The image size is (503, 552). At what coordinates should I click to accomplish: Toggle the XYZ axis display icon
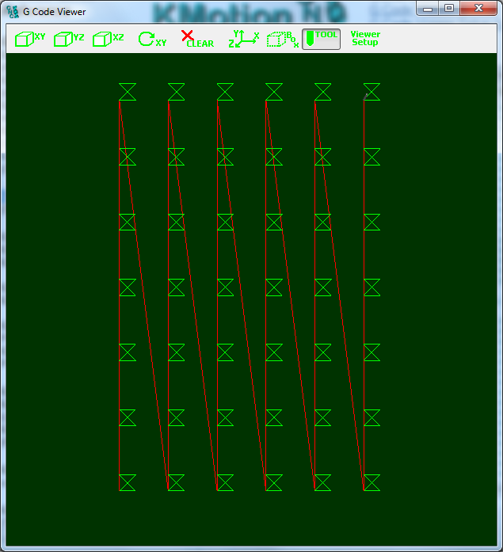[x=244, y=39]
